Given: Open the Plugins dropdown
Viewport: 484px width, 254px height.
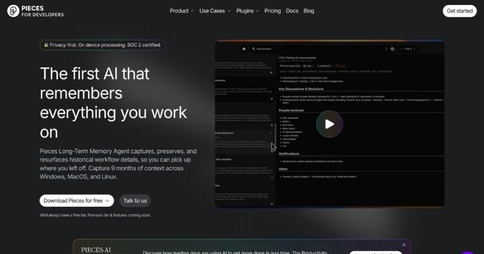Looking at the screenshot, I should (247, 11).
